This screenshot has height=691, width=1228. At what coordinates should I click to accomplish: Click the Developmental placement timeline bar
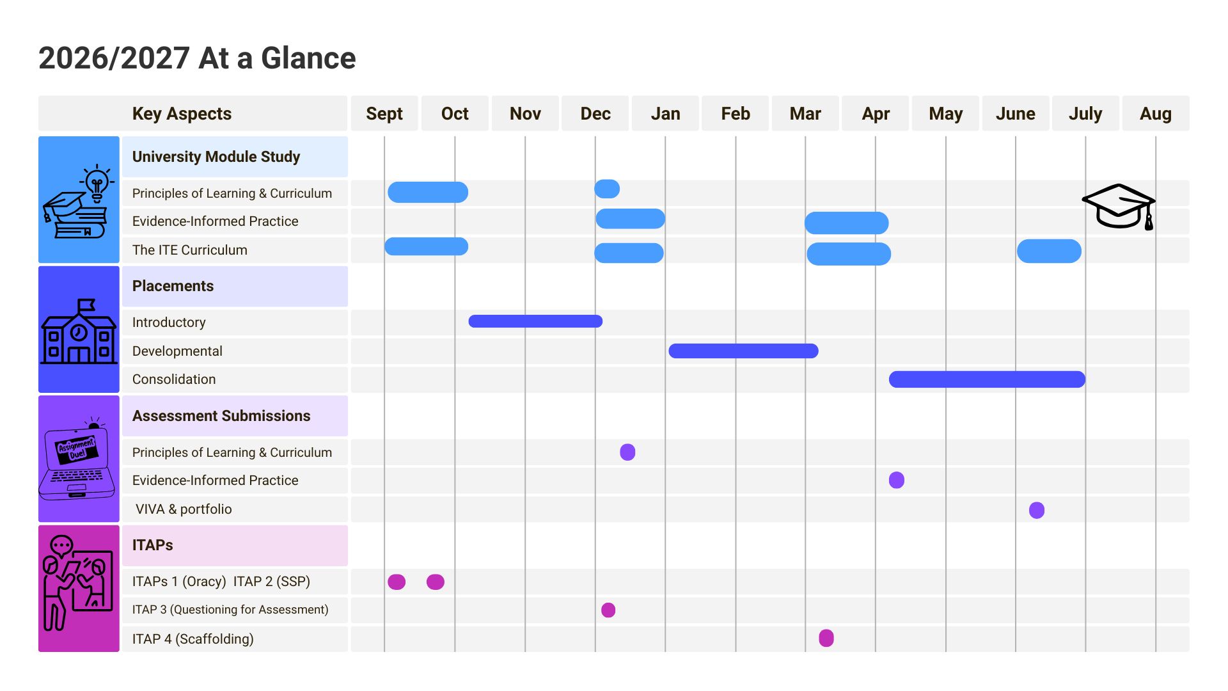tap(743, 351)
